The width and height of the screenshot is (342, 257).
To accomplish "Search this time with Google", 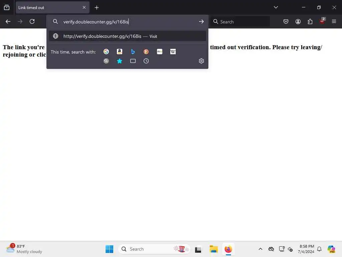I will tap(106, 52).
